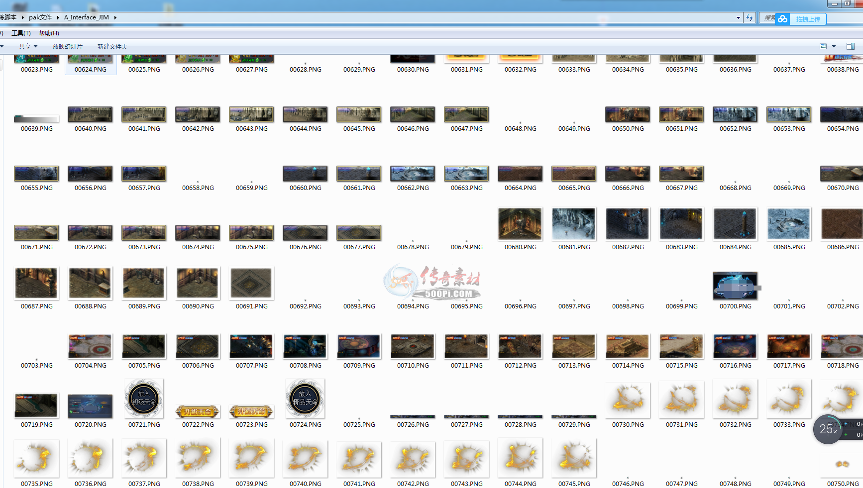Change the view mode icon
Screen dimensions: 863x488
[823, 46]
